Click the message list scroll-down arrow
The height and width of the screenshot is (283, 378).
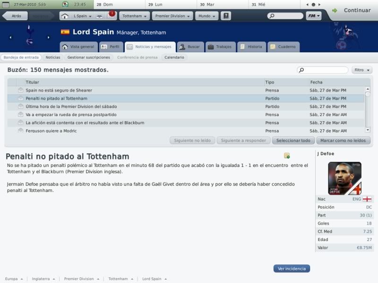(x=368, y=130)
